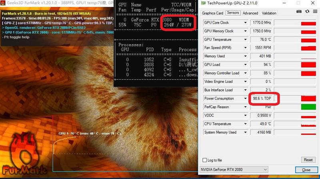The image size is (320, 179).
Task: Click the GPU-Z screenshot camera icon
Action: [x=299, y=12]
